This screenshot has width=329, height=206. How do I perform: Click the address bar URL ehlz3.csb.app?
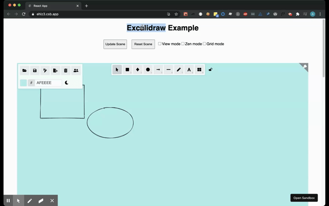tap(47, 14)
